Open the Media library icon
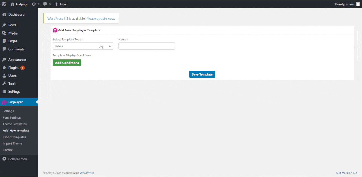The height and width of the screenshot is (177, 362). 4,33
